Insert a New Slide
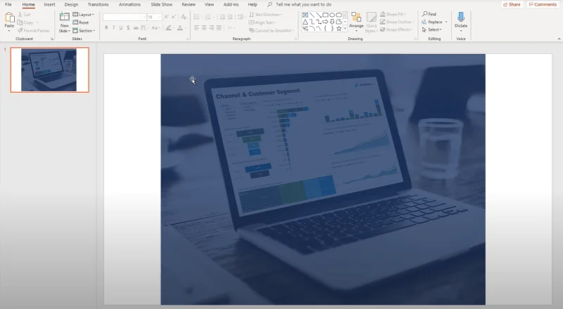563x309 pixels. click(x=65, y=22)
